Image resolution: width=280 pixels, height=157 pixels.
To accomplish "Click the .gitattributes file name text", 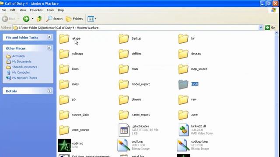I will pos(140,126).
